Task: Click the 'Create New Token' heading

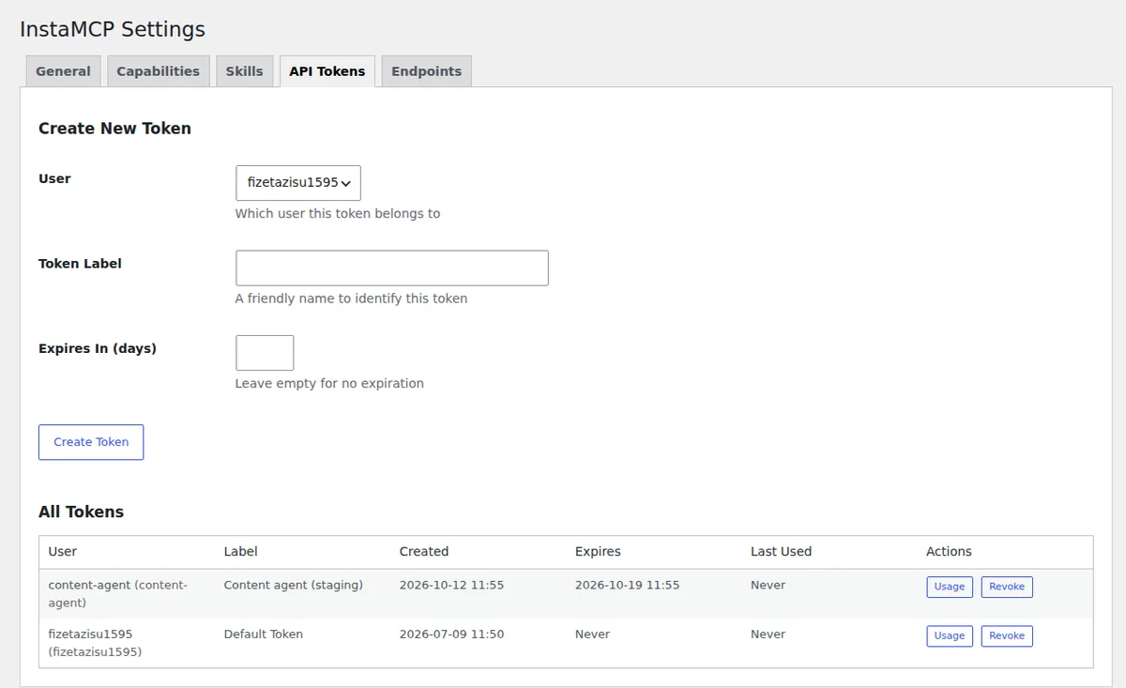Action: click(114, 129)
